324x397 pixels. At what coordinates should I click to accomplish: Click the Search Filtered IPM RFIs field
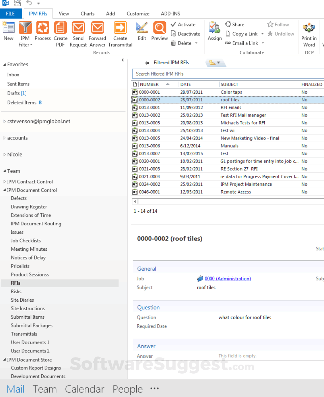tap(228, 74)
